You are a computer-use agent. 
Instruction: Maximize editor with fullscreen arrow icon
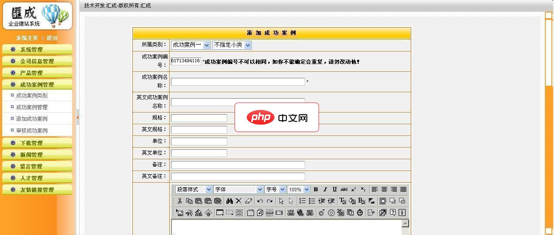(383, 212)
